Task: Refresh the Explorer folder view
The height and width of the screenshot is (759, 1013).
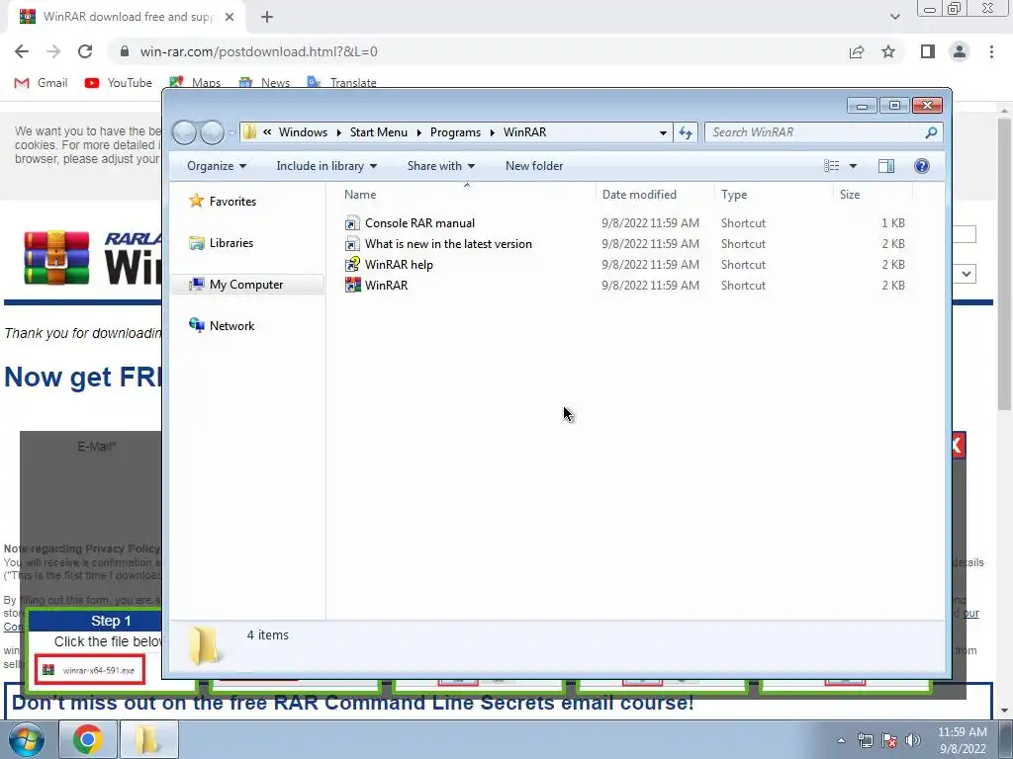Action: coord(686,132)
